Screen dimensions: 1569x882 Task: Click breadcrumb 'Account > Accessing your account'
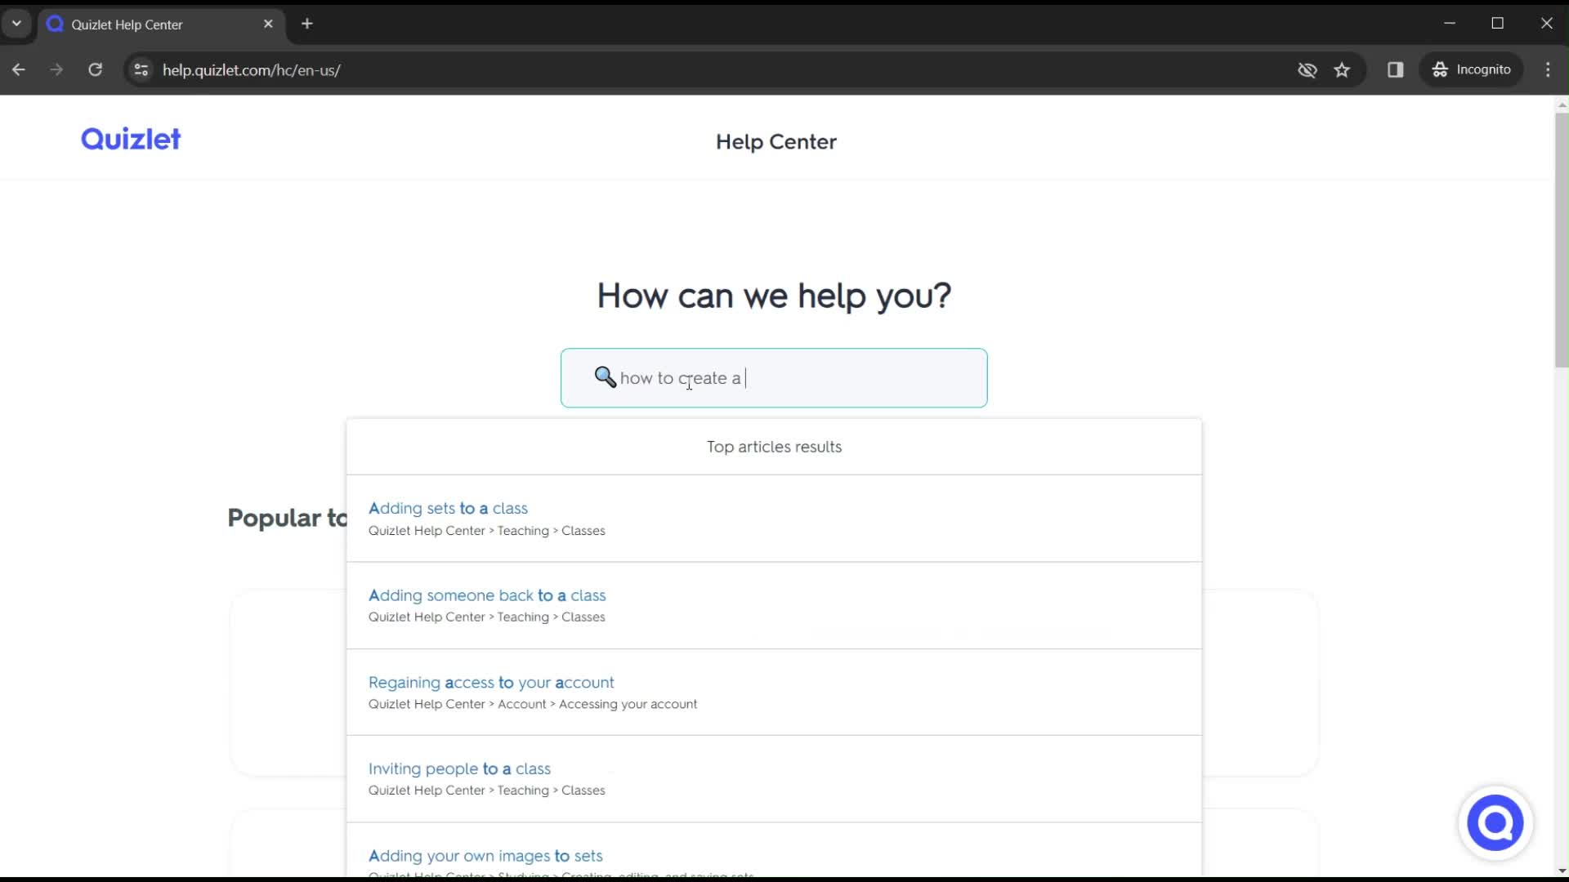pyautogui.click(x=597, y=704)
